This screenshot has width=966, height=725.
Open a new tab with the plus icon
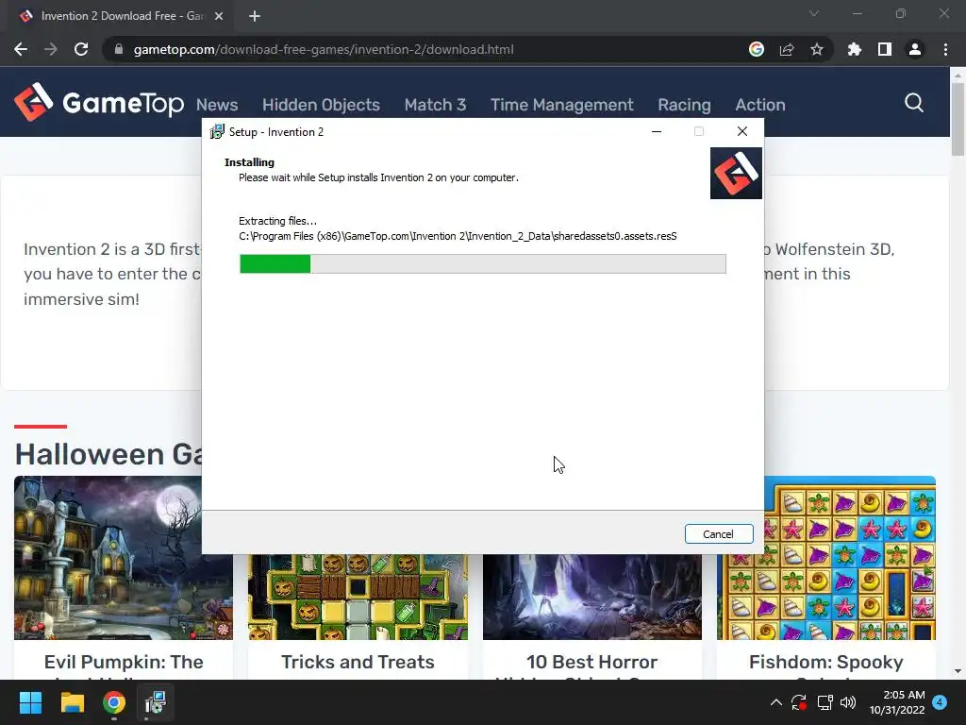(x=255, y=16)
